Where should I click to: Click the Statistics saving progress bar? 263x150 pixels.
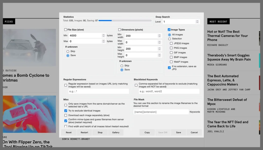125,20
